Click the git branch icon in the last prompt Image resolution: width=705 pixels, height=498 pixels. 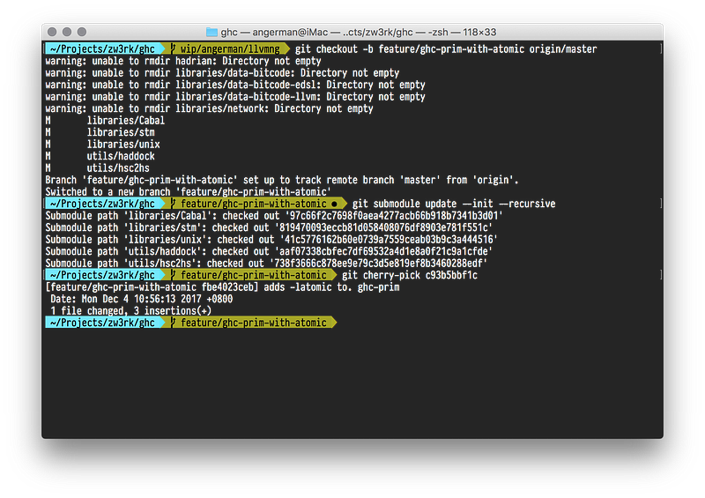(174, 323)
